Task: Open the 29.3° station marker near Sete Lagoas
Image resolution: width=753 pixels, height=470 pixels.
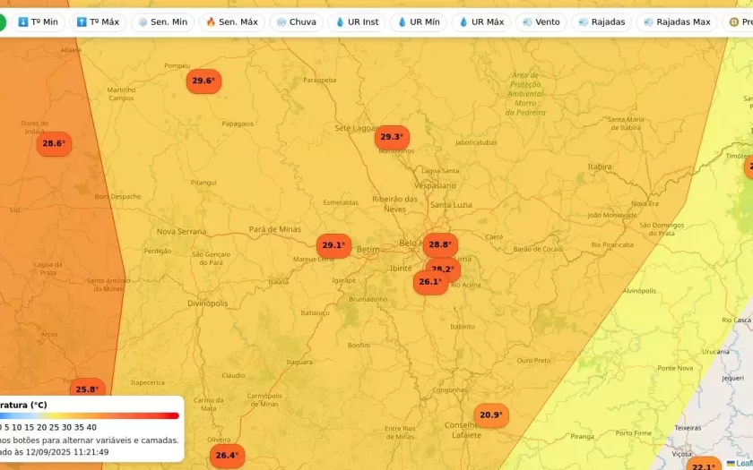Action: pos(392,137)
